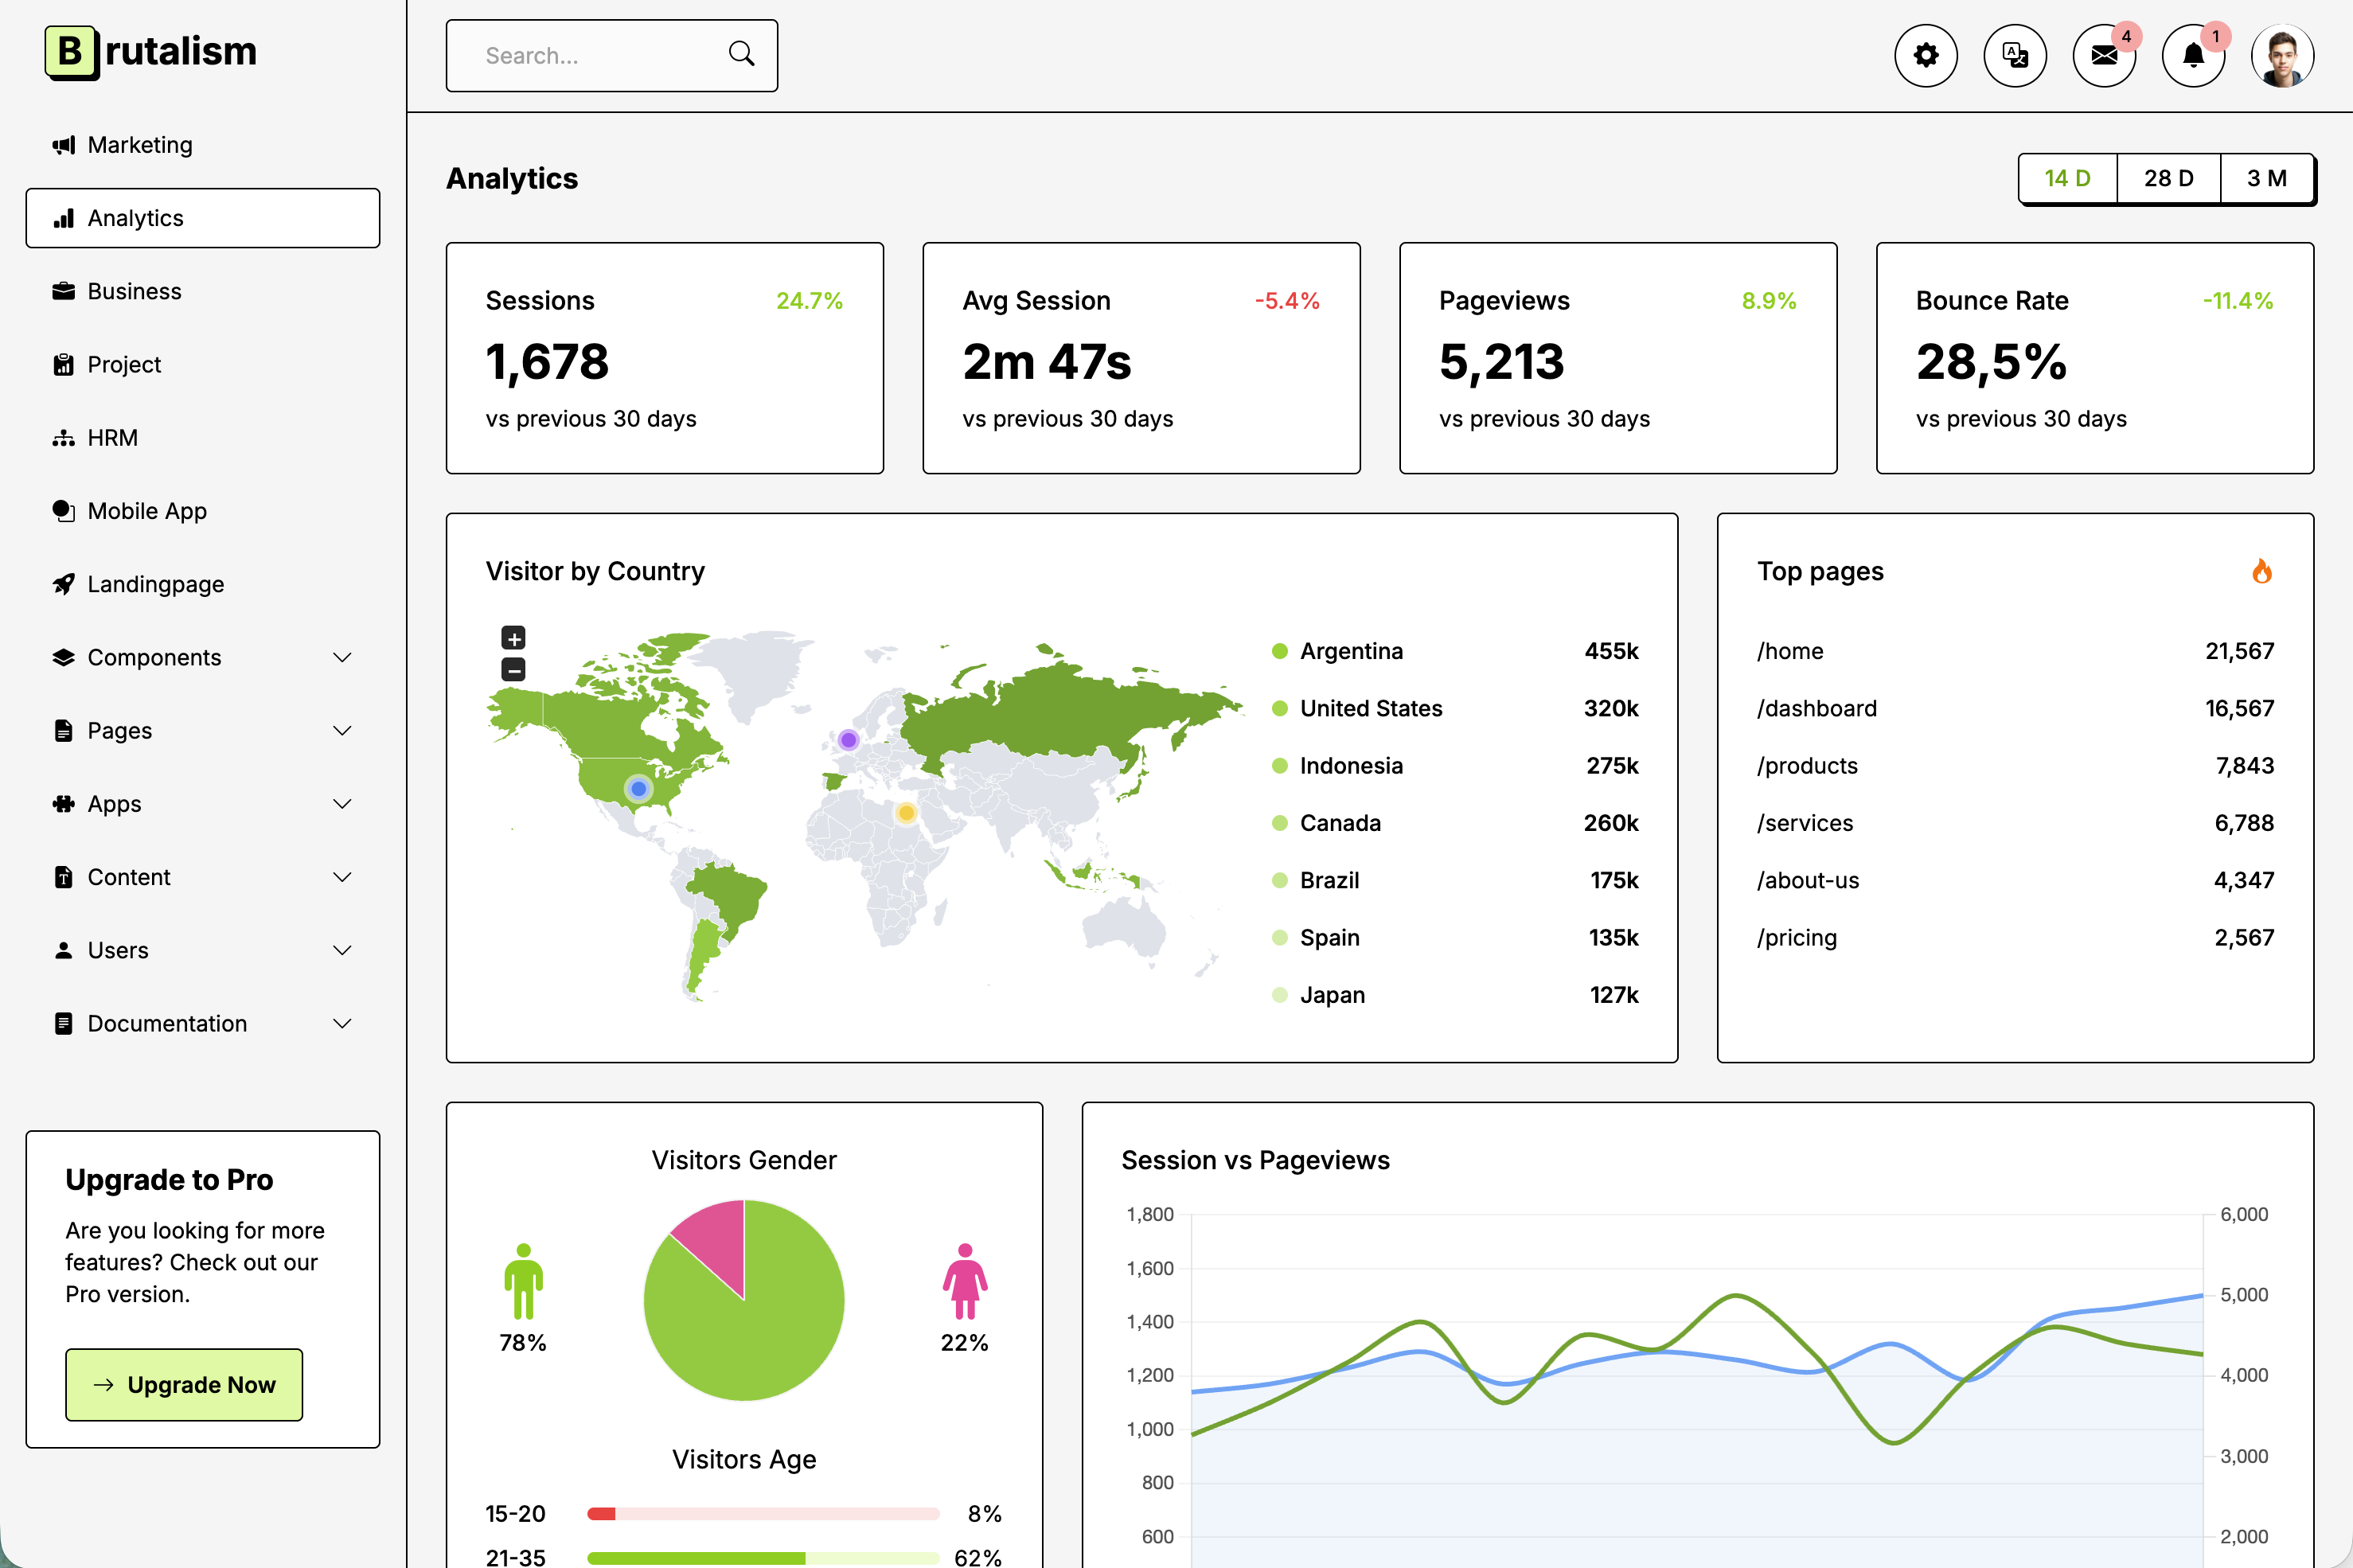This screenshot has height=1568, width=2353.
Task: Click the /about-us top page row
Action: pos(2015,881)
